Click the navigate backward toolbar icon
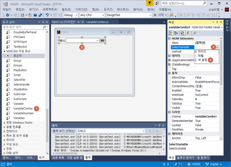Image resolution: width=231 pixels, height=167 pixels. (x=7, y=15)
